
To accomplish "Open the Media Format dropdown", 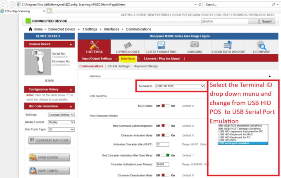I will tap(61, 122).
